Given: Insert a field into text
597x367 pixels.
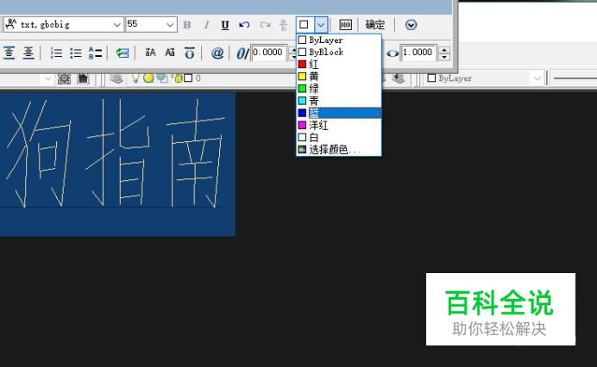Looking at the screenshot, I should pos(123,53).
